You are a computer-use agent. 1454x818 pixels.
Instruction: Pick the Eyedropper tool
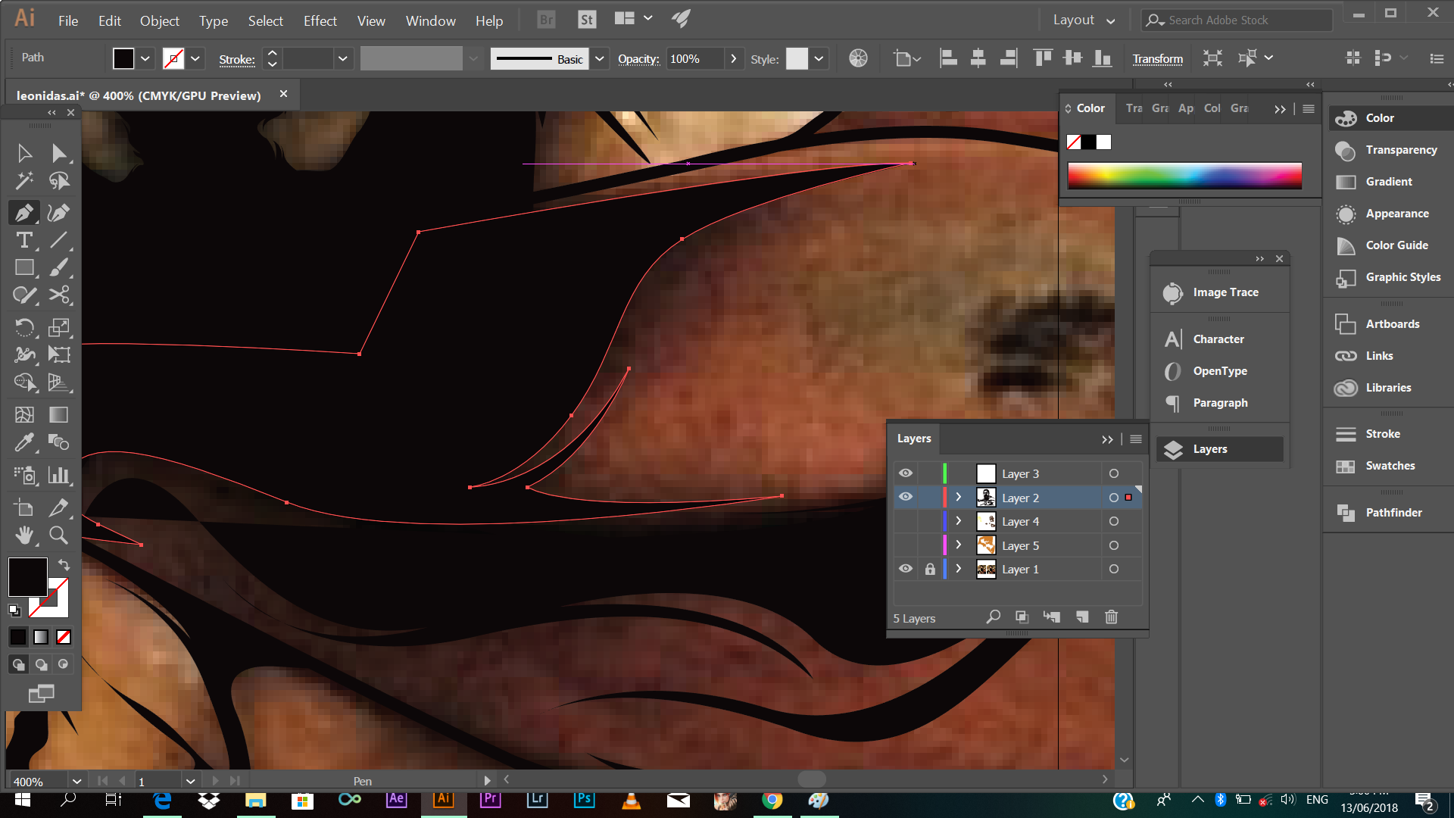pyautogui.click(x=24, y=442)
